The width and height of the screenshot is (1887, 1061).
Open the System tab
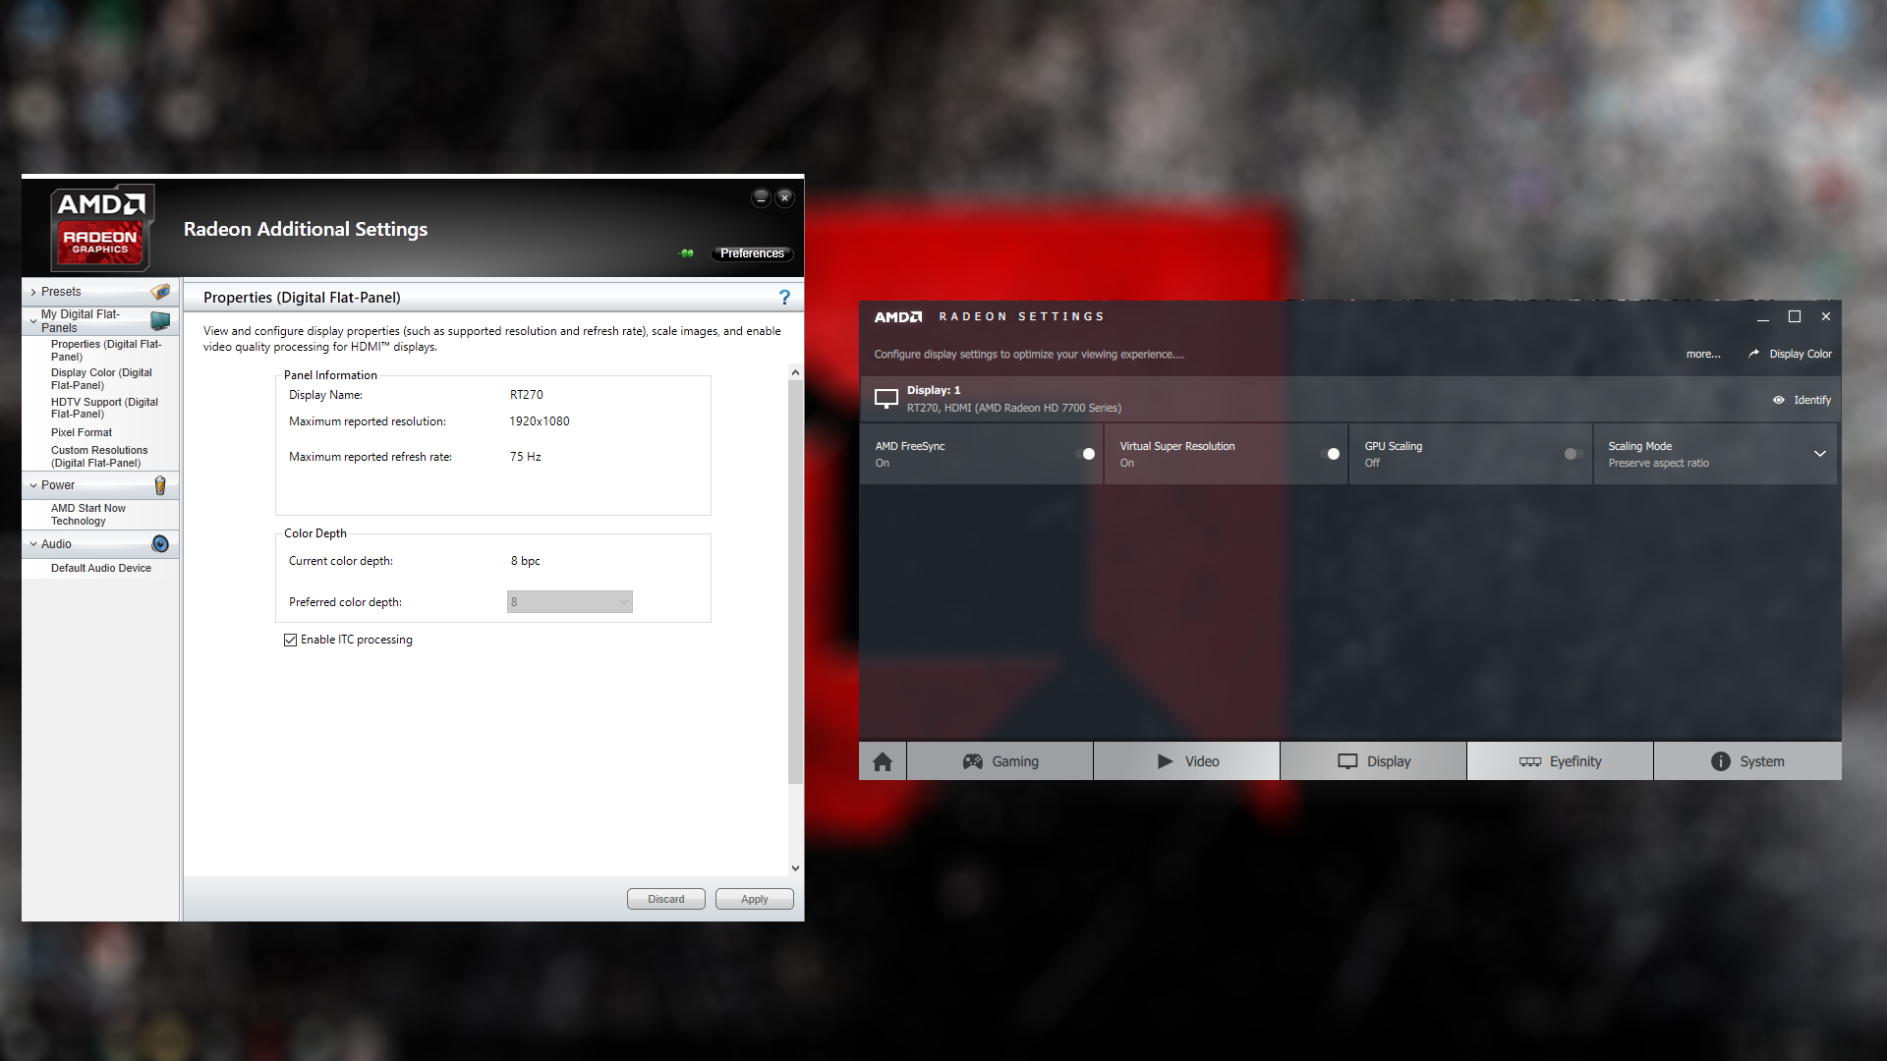click(1747, 761)
